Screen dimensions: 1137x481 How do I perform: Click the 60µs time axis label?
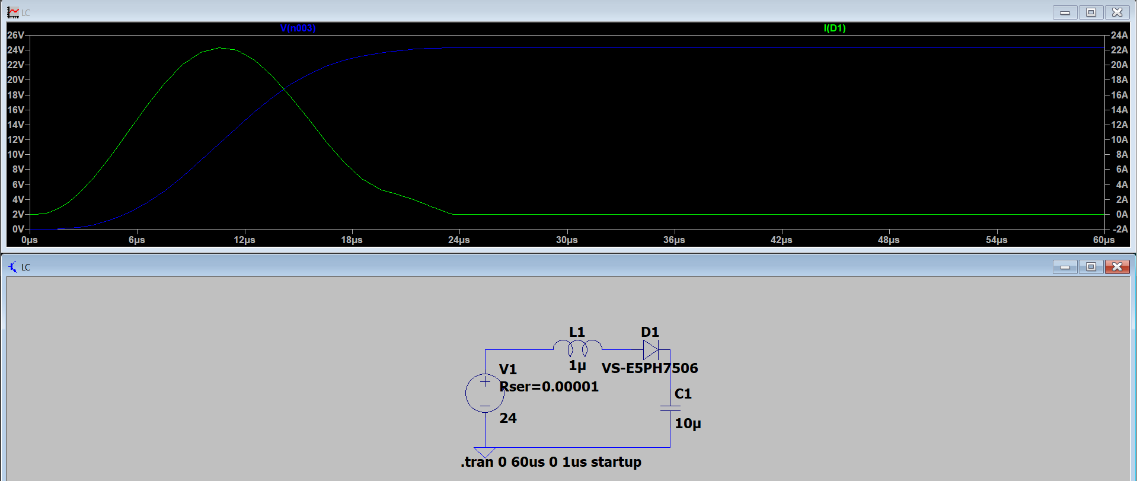[x=1104, y=240]
